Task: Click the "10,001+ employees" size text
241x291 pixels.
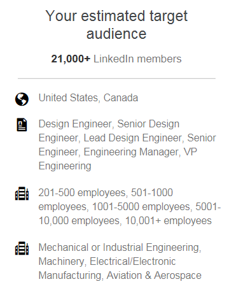Action: click(169, 221)
